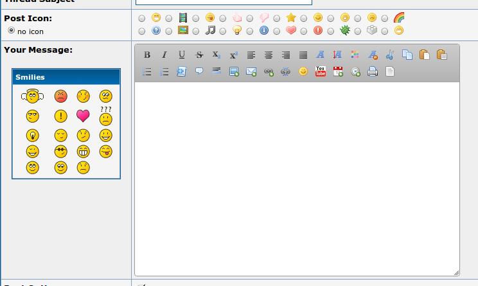The width and height of the screenshot is (478, 286).
Task: Insert an email link with envelope icon
Action: [x=251, y=72]
